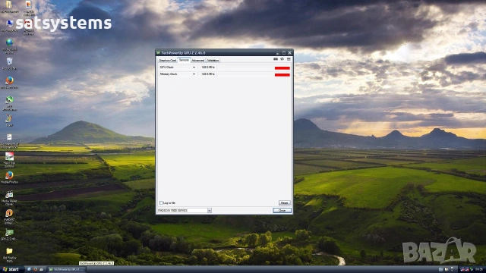486x273 pixels.
Task: Expand the Memory Clock sensor dropdown
Action: (194, 74)
